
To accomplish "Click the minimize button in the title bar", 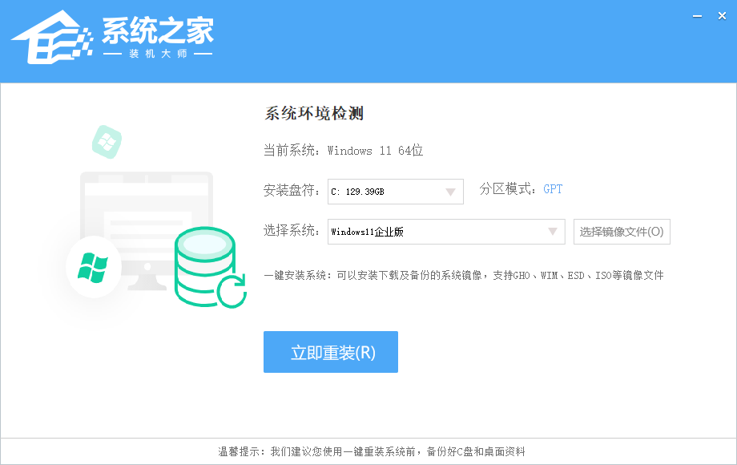I will 696,14.
